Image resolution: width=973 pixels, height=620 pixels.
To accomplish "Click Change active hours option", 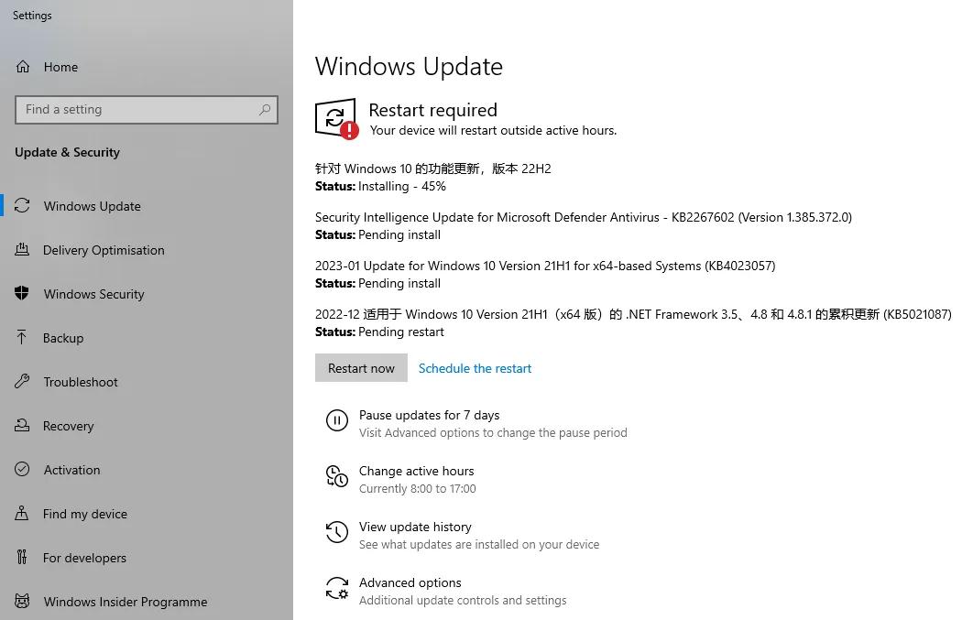I will [417, 471].
